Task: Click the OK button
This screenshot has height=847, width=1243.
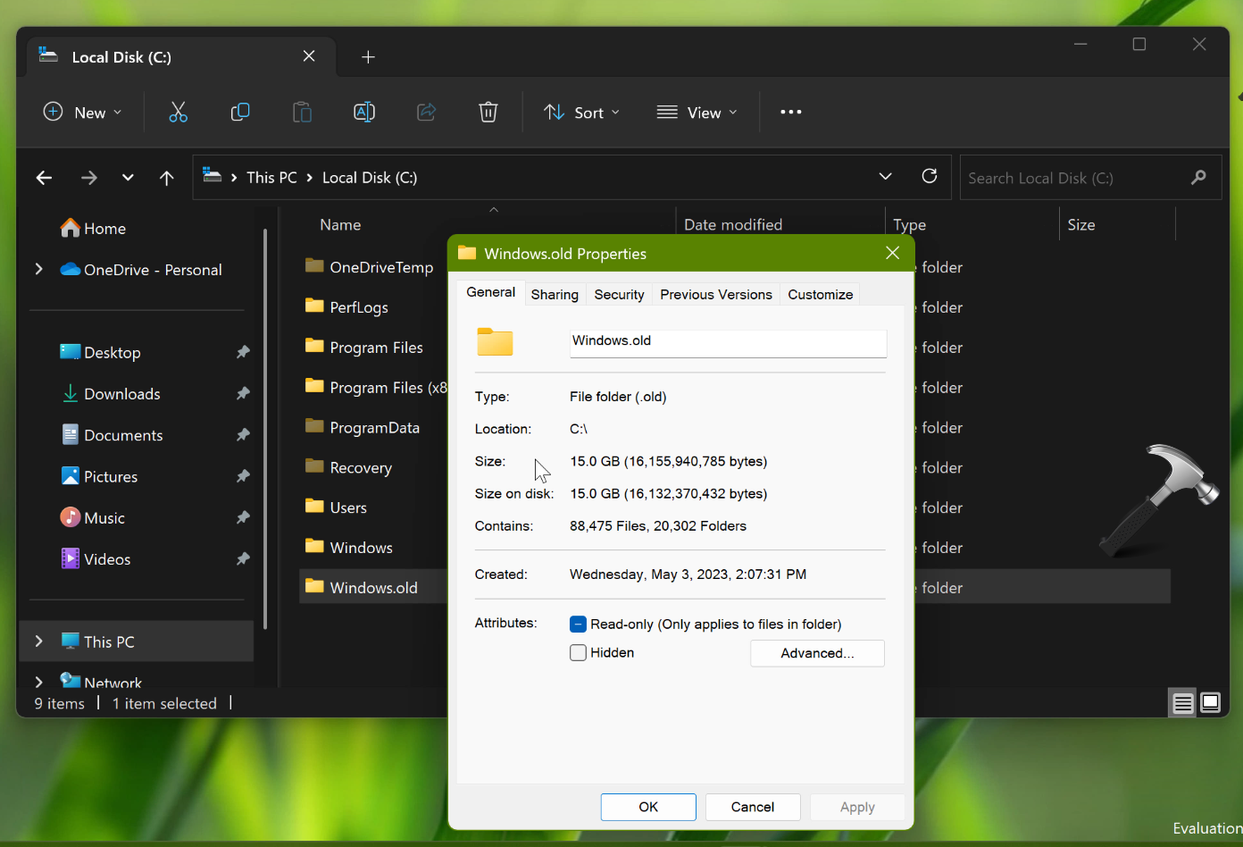Action: tap(648, 807)
